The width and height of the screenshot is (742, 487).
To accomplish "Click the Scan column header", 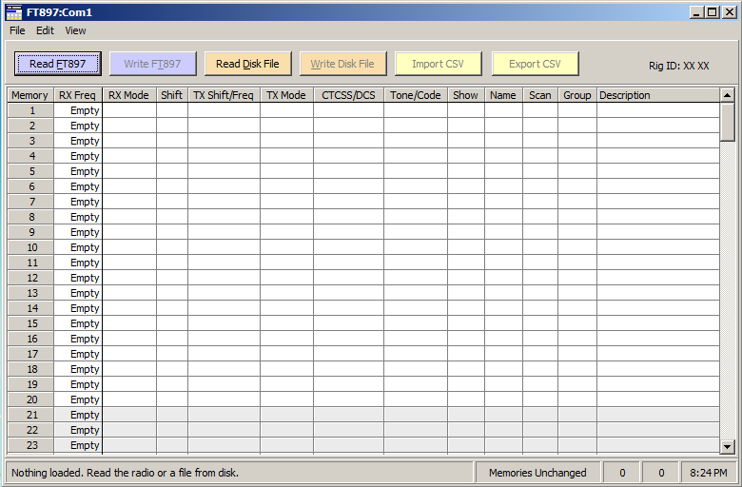I will (540, 95).
